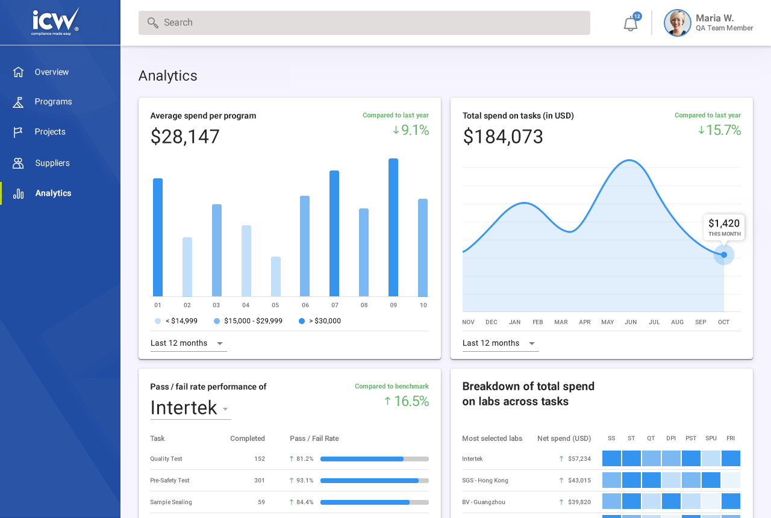Toggle the '$15,000 - $29,999' legend item
Screen dimensions: 771x518
click(x=248, y=321)
